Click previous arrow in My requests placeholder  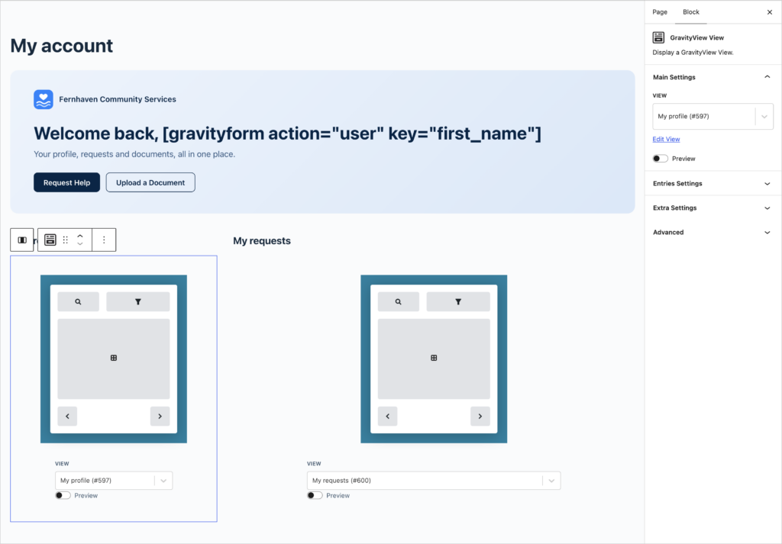click(x=387, y=417)
